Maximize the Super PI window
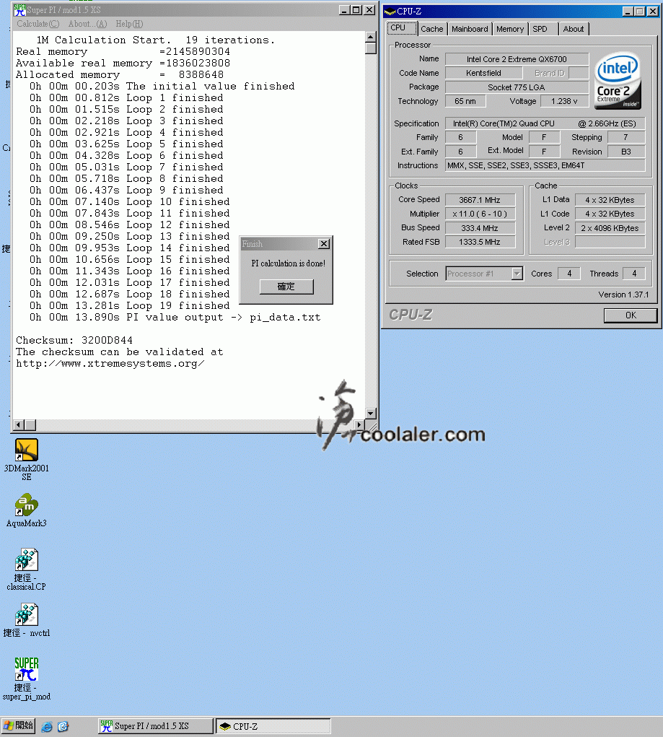The image size is (663, 737). (x=356, y=10)
